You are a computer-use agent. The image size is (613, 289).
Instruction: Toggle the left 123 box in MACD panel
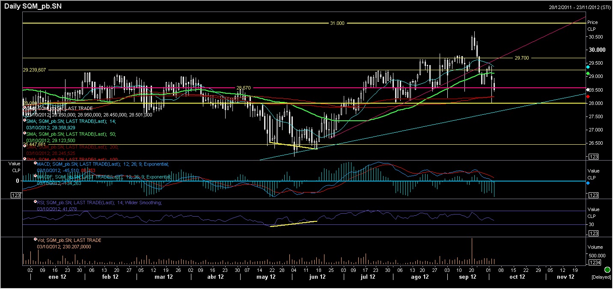[17, 195]
